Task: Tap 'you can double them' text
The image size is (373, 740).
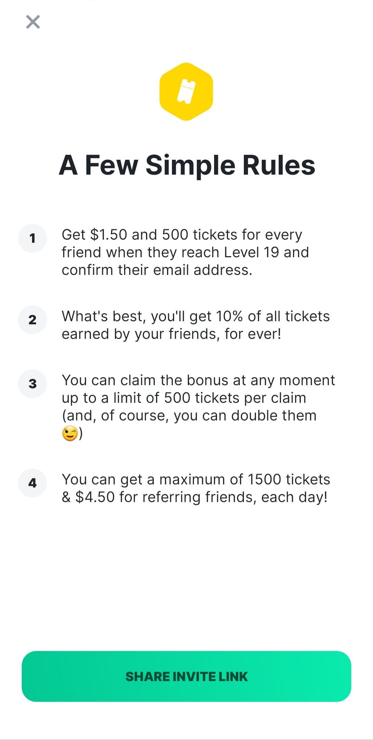Action: point(245,416)
